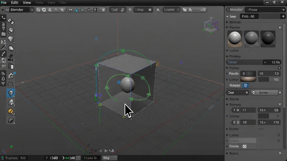Select the rounded dome mesh tool beside the bust icon

(11, 30)
